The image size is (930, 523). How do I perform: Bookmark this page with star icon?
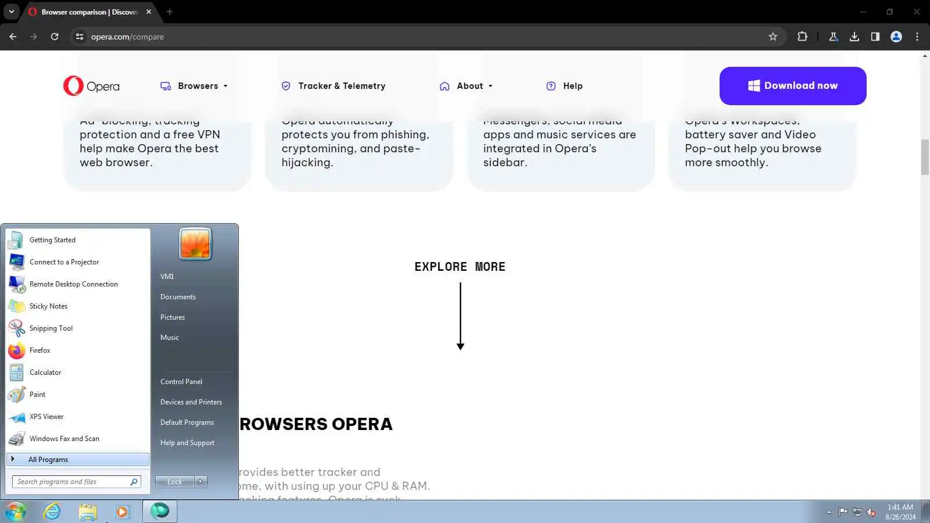773,37
